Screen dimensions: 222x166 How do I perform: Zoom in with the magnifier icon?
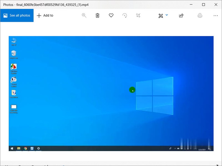point(84,15)
